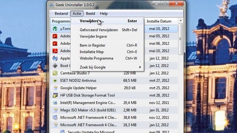Open Installatie Map from the menu
237x133 pixels.
(x=107, y=52)
